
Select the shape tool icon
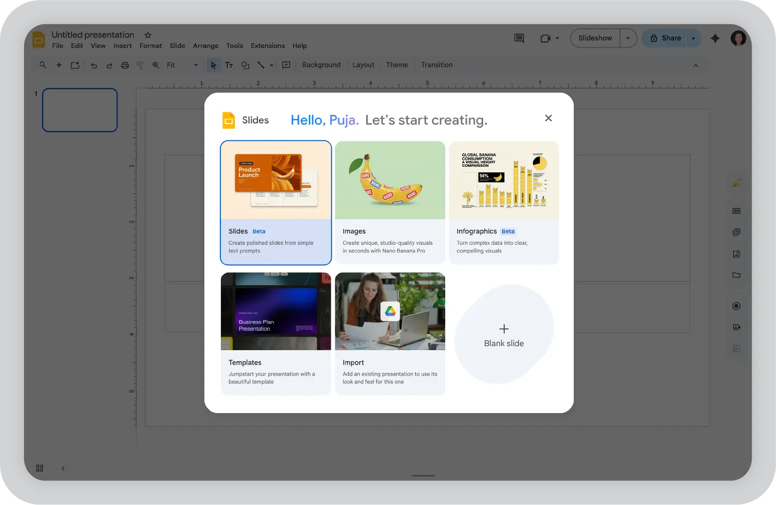coord(245,65)
